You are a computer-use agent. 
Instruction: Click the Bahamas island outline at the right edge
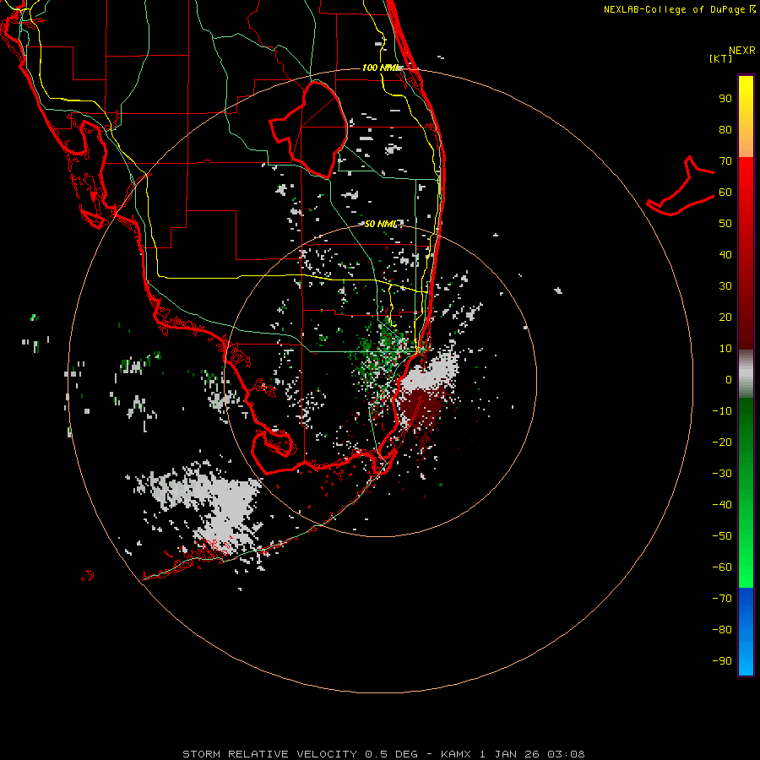point(681,187)
